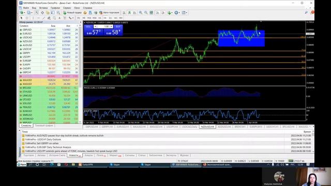Select the equidistant channel tool
The image size is (331, 186).
[x=49, y=18]
